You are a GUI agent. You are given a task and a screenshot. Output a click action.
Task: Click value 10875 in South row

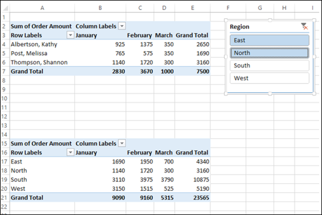click(x=201, y=180)
